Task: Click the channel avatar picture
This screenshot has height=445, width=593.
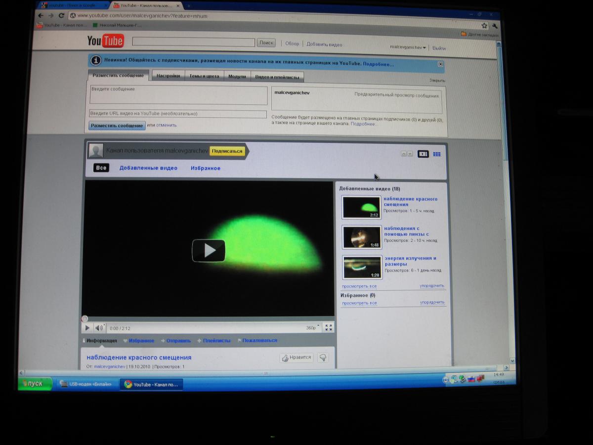Action: click(x=96, y=151)
